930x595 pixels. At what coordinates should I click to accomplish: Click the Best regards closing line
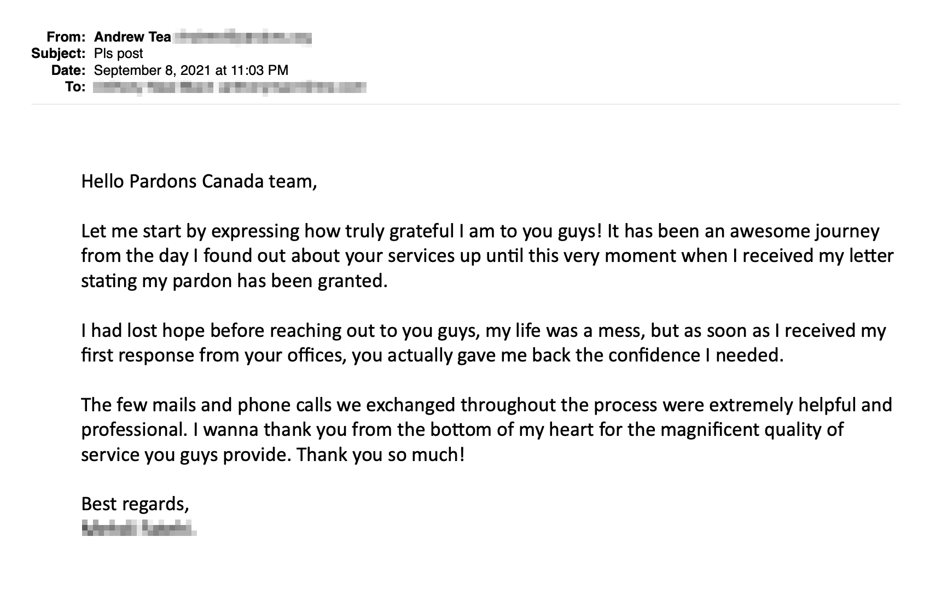tap(135, 504)
